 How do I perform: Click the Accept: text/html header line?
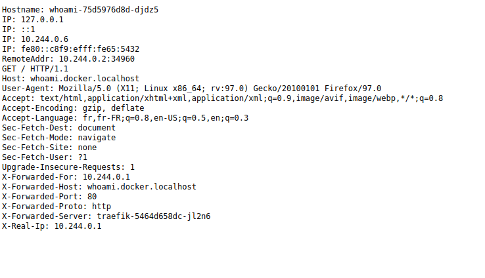coord(222,98)
